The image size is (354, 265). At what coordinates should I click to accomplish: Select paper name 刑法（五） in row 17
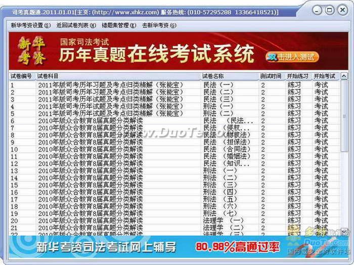(220, 199)
